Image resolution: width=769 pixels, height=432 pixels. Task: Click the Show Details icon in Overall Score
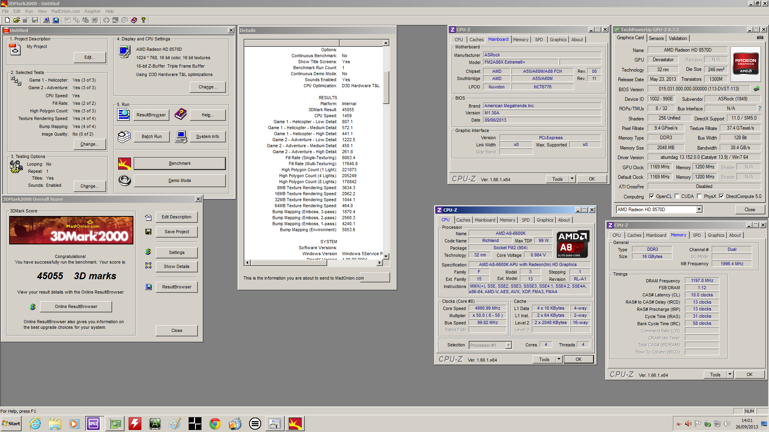pos(148,266)
